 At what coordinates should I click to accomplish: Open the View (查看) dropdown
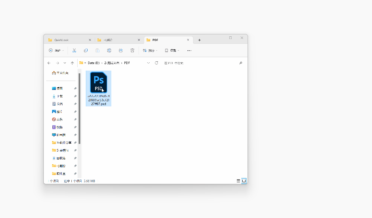(172, 51)
